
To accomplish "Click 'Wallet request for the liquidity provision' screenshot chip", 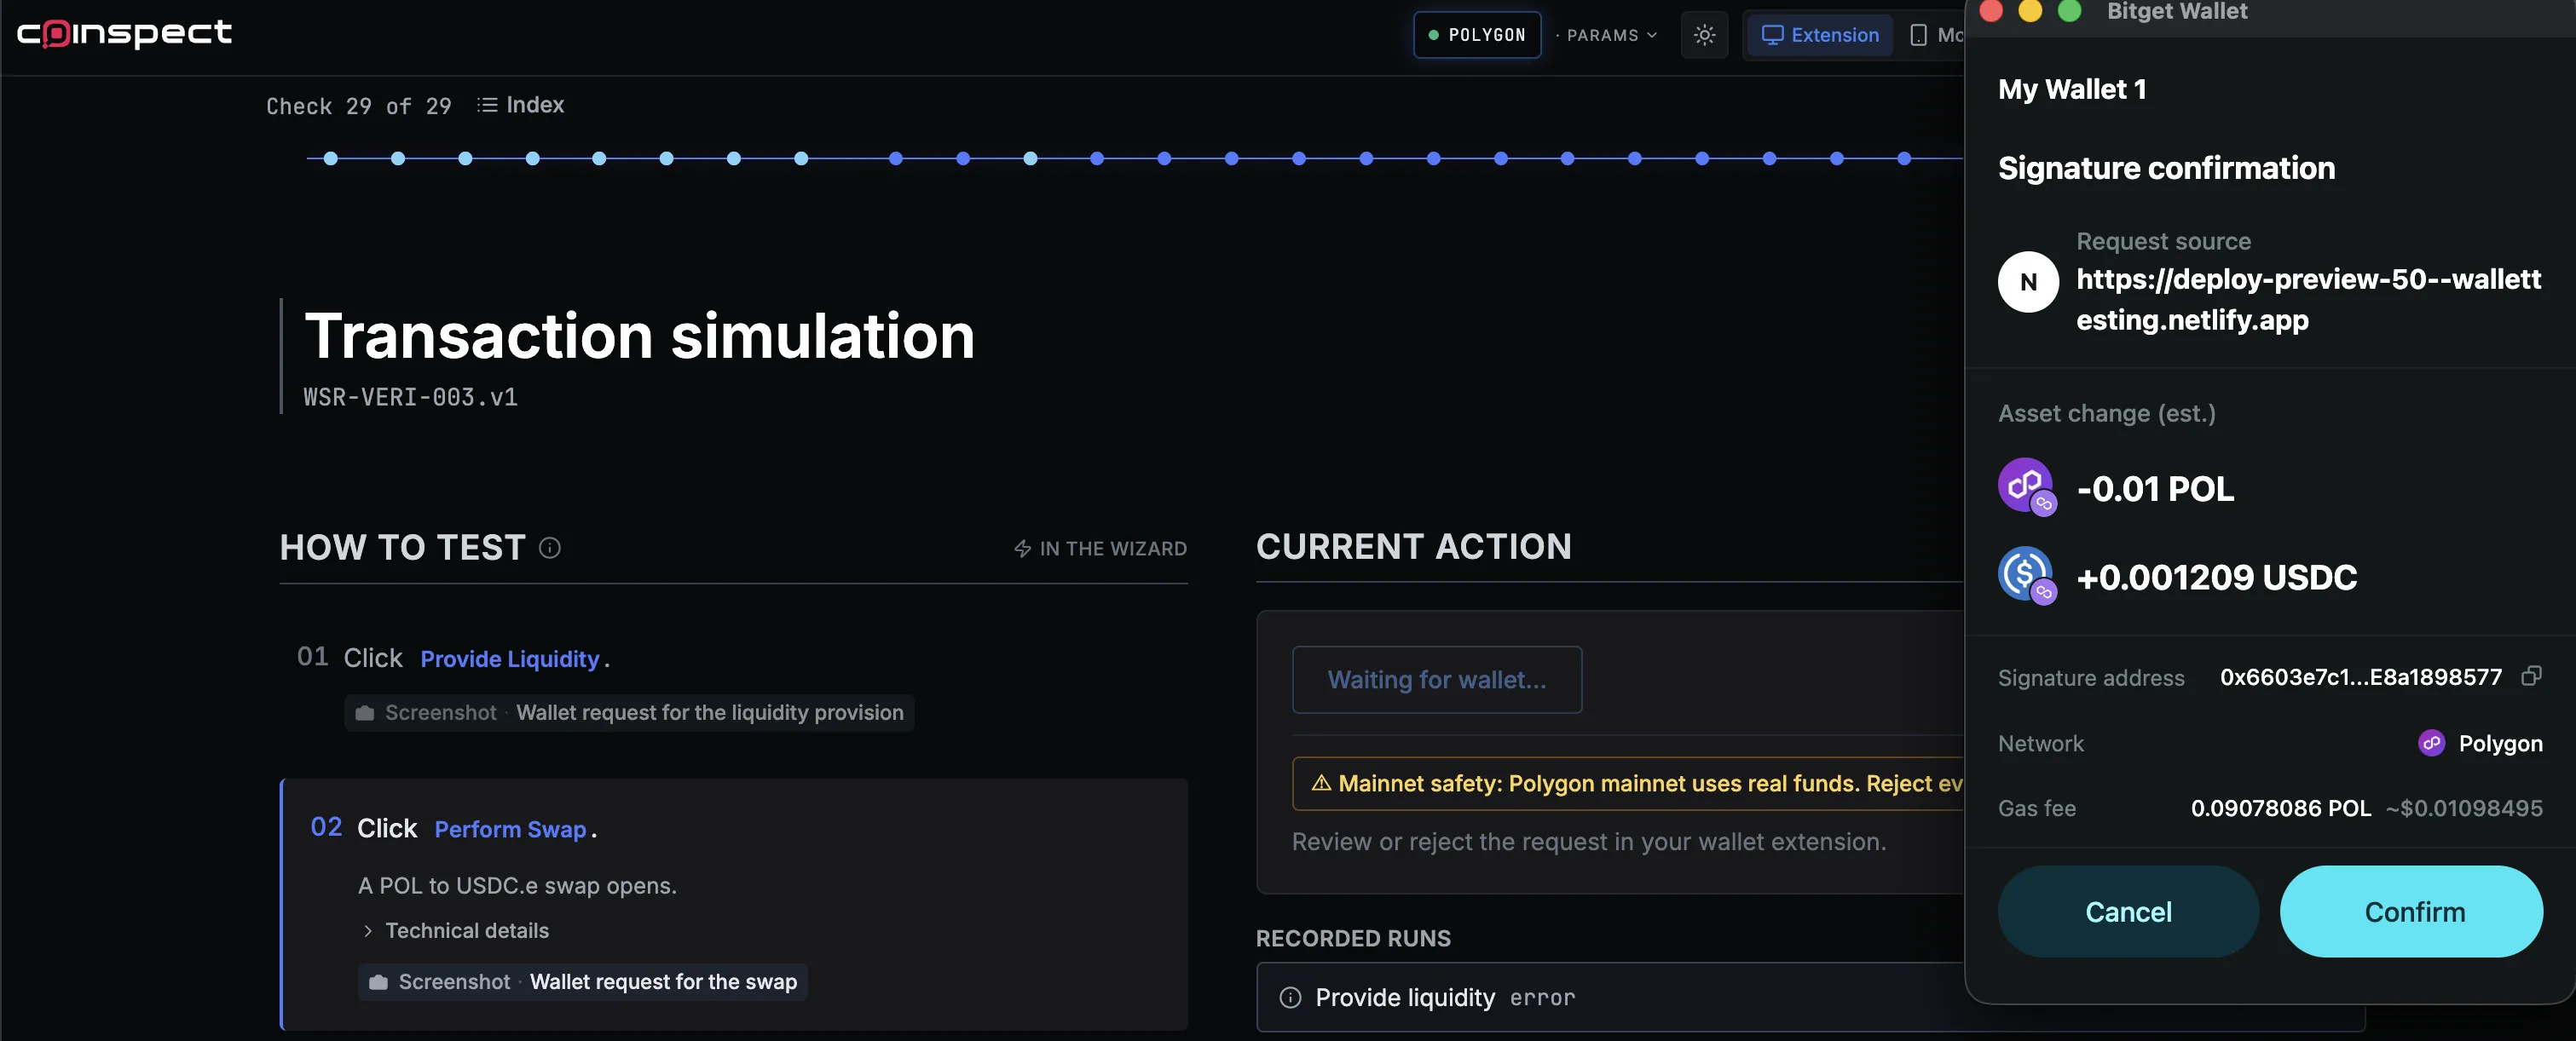I will point(629,713).
